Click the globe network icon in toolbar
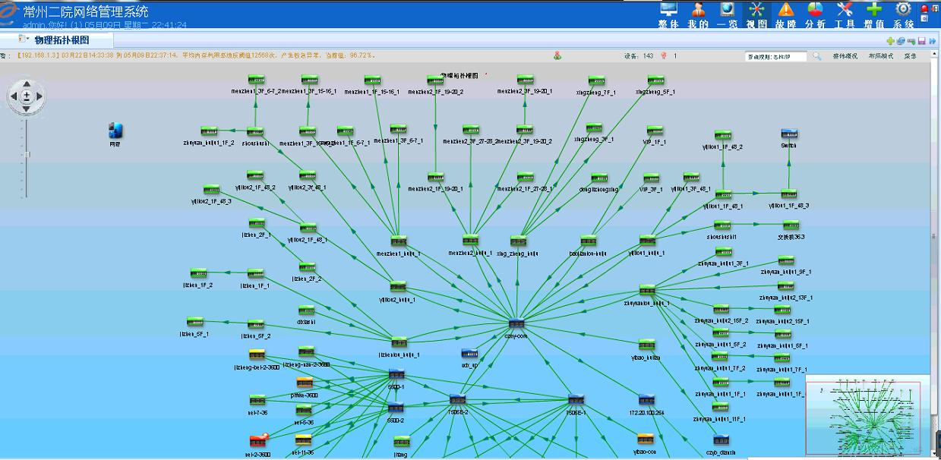 tap(901, 41)
